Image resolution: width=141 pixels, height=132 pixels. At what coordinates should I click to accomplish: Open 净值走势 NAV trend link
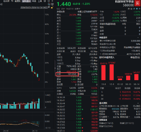coord(61,12)
